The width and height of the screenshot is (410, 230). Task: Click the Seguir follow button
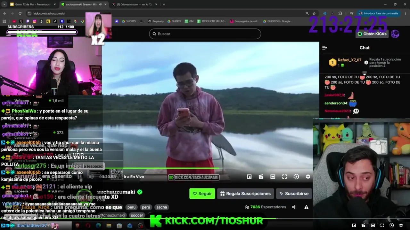click(202, 194)
